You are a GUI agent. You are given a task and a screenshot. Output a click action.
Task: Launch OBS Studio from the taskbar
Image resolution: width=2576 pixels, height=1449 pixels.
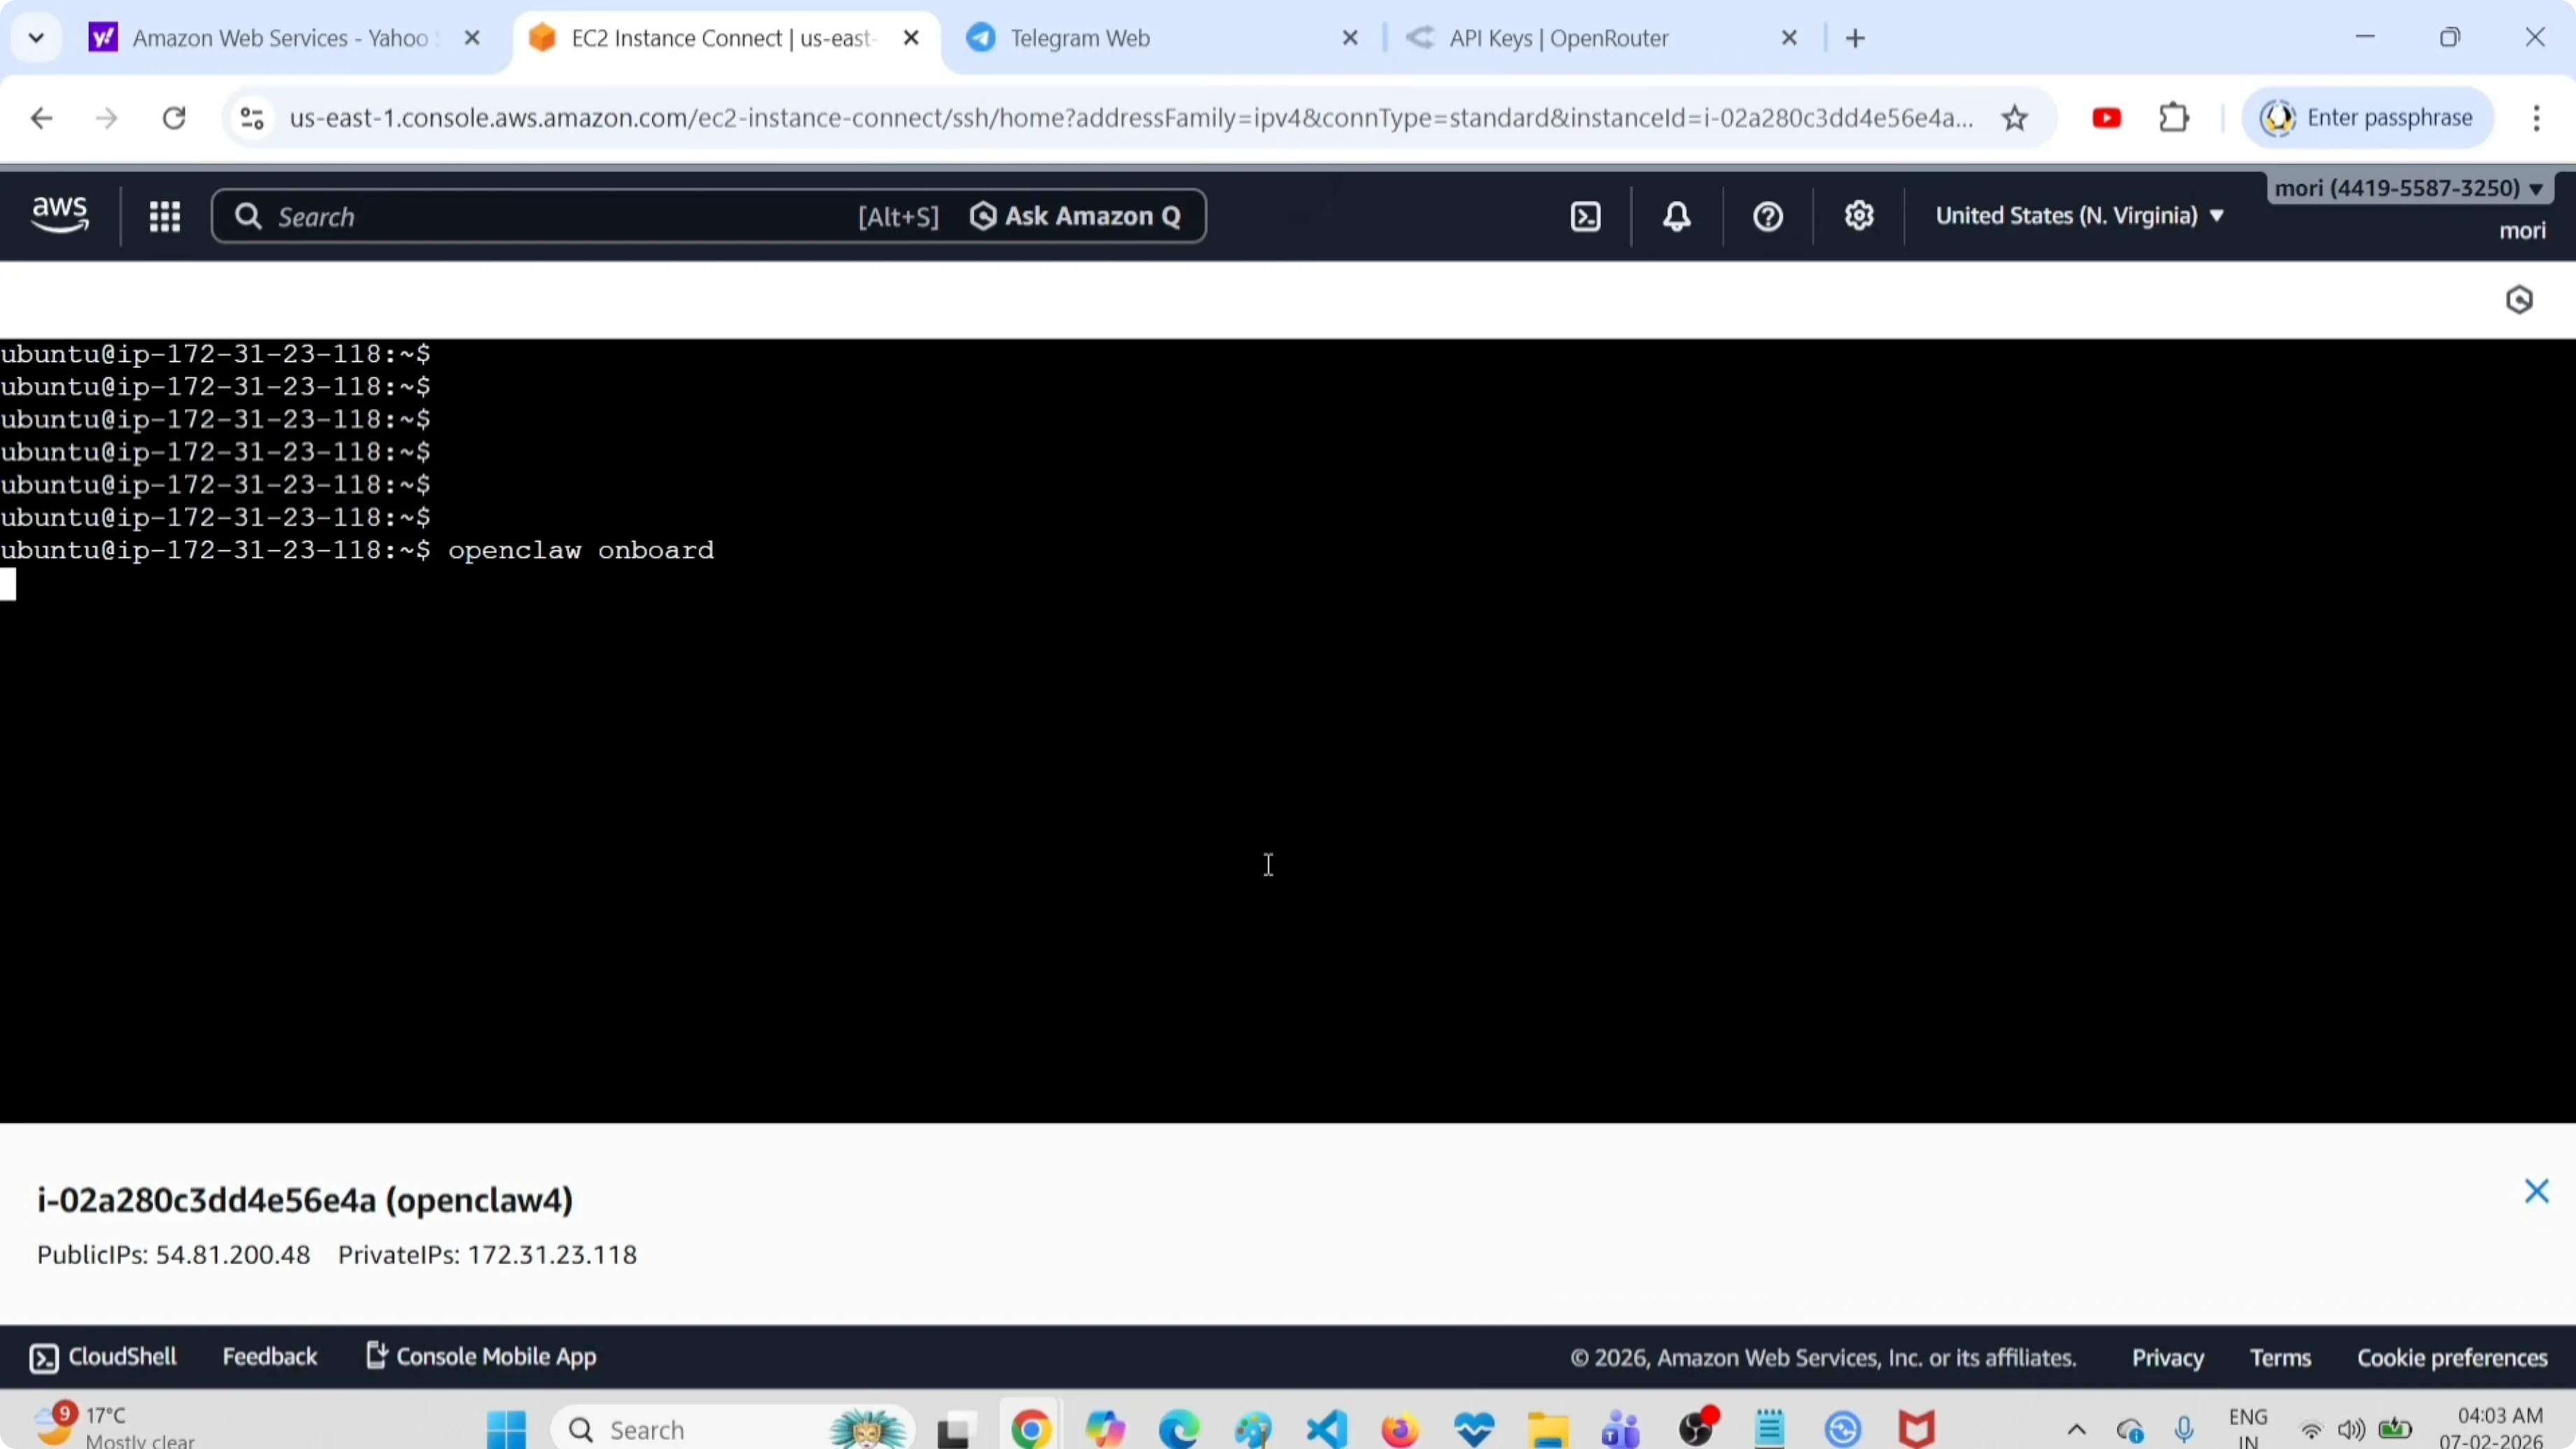point(1698,1428)
